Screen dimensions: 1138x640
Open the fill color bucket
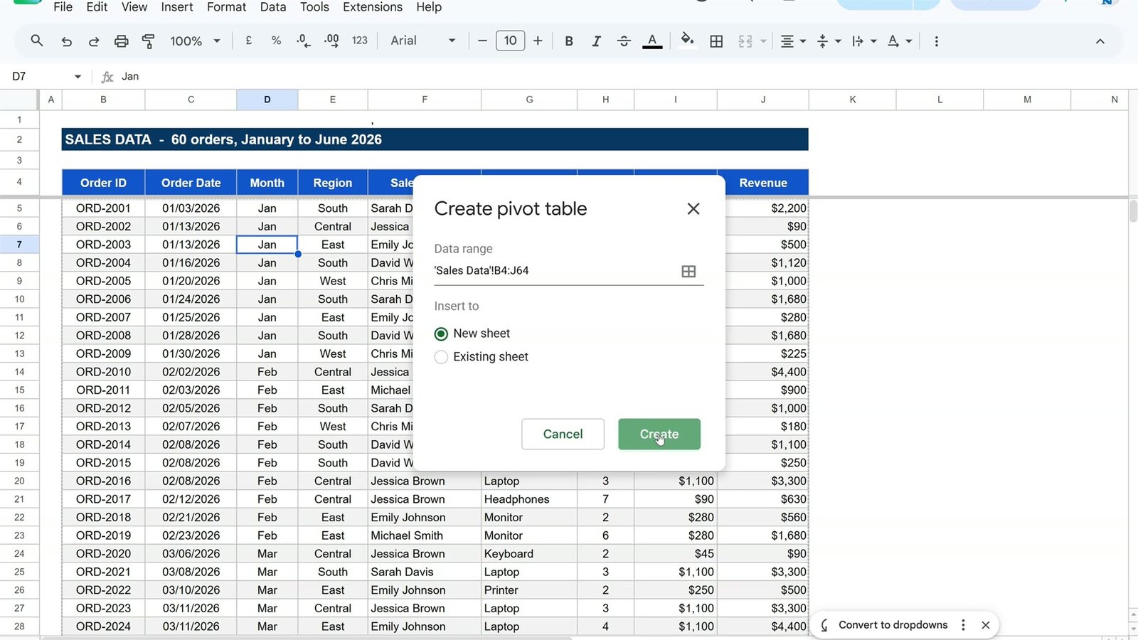687,40
